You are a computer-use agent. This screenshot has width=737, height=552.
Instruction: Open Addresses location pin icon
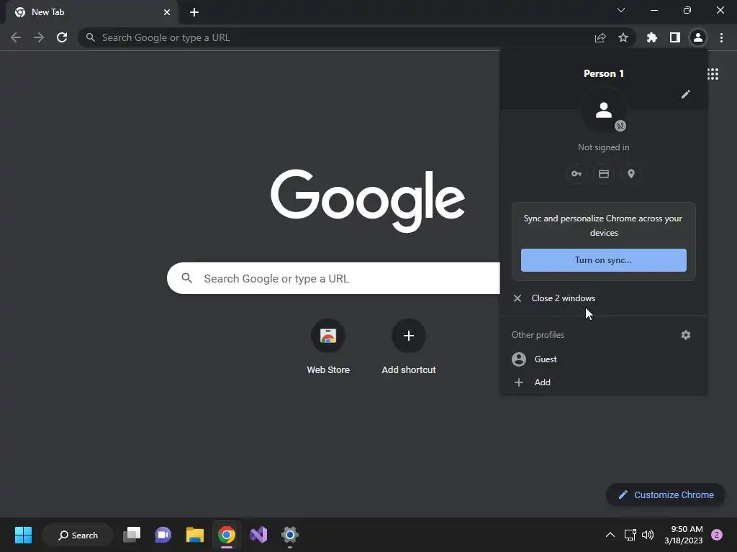pyautogui.click(x=631, y=174)
